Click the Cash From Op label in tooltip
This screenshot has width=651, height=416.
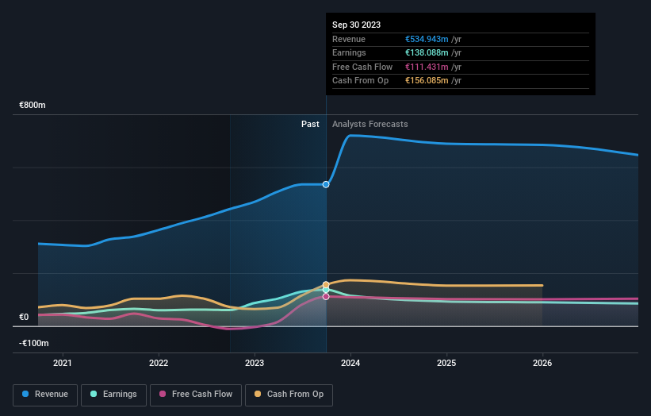[x=360, y=81]
